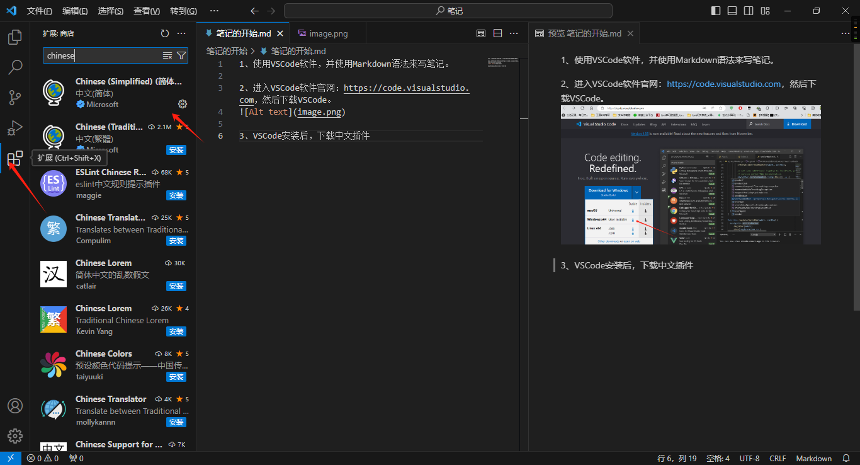Open the Explorer view in activity bar
The height and width of the screenshot is (465, 860).
pyautogui.click(x=14, y=37)
